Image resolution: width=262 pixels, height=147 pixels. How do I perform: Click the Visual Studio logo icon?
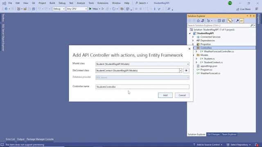tap(4, 3)
